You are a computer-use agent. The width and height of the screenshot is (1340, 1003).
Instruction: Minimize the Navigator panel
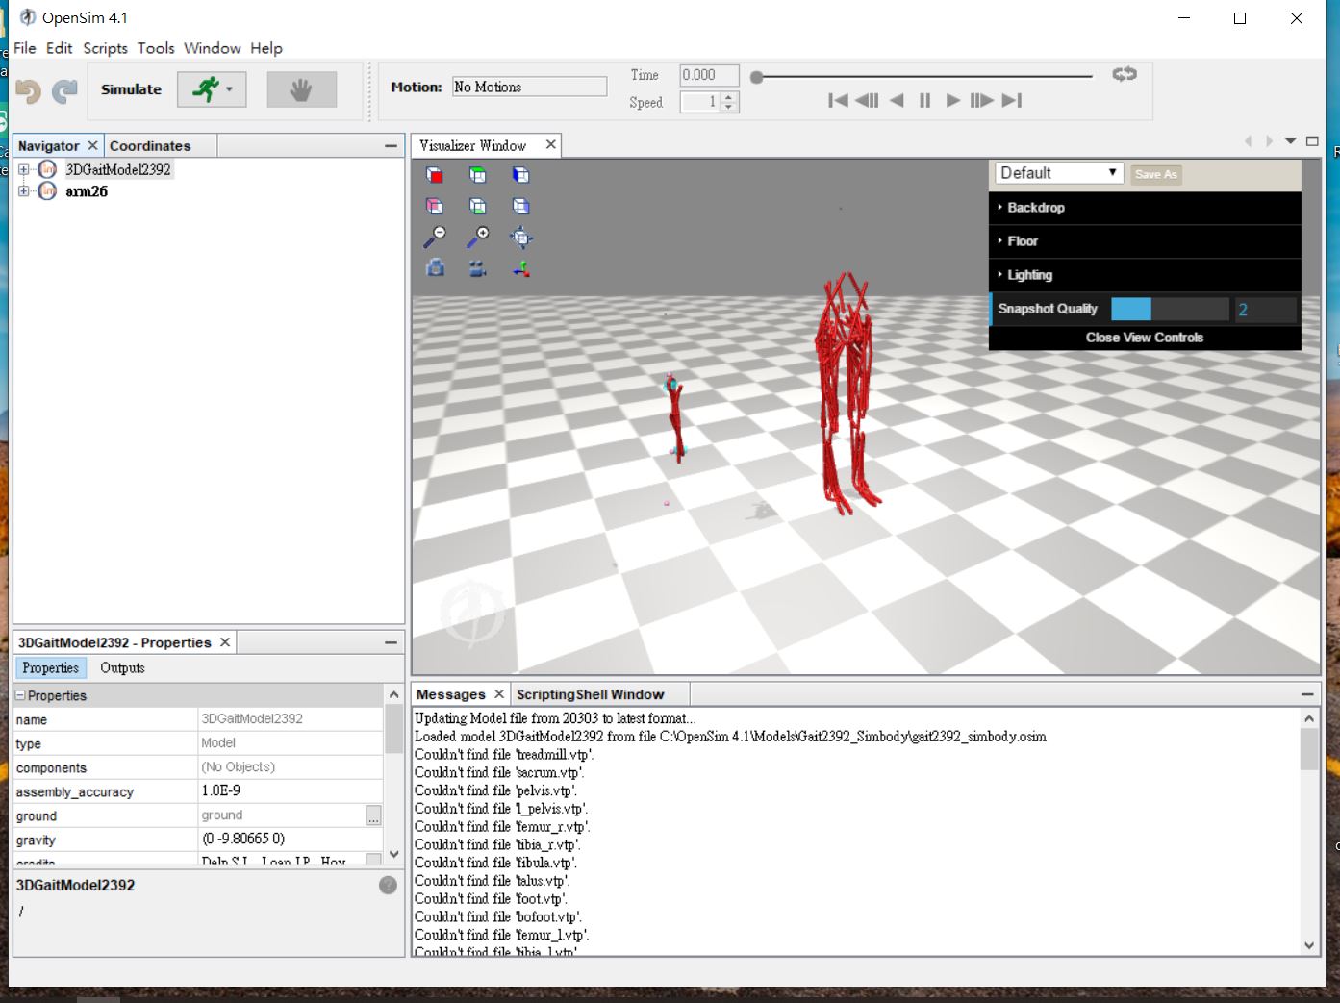391,146
